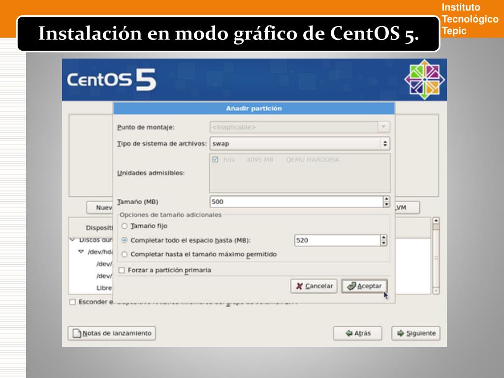The image size is (504, 378).
Task: Click the Atrás arrow icon
Action: [349, 333]
